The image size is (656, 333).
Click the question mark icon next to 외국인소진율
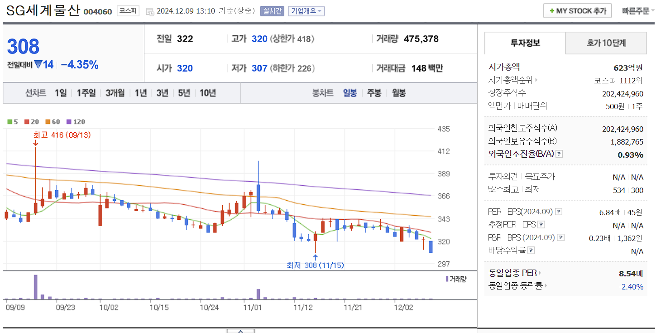pyautogui.click(x=560, y=154)
